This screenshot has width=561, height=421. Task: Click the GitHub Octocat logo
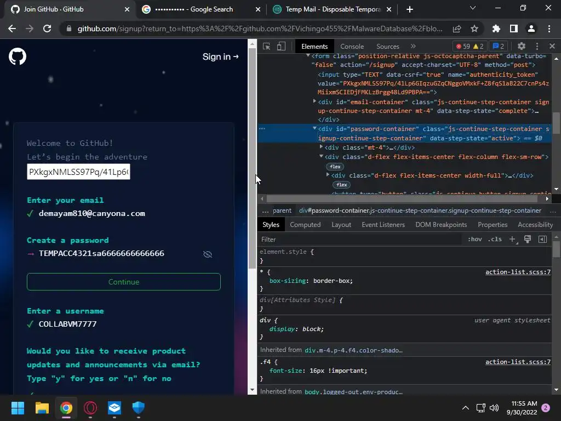(x=18, y=56)
